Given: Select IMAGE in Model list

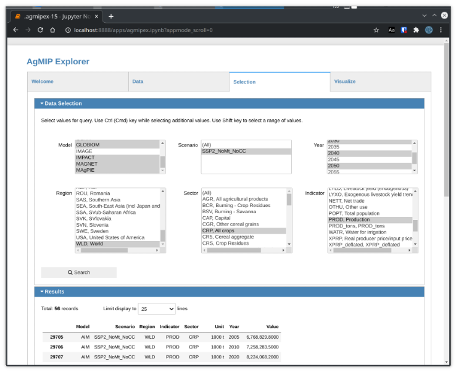Looking at the screenshot, I should click(x=117, y=151).
